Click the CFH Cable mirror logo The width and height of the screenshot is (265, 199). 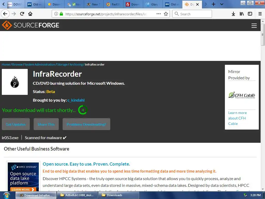pyautogui.click(x=242, y=95)
